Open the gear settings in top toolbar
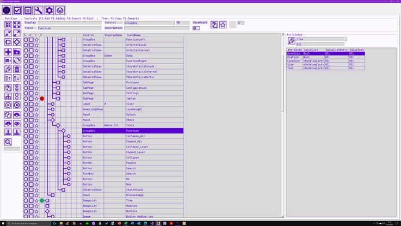Screen dimensions: 401x226 point(49,10)
